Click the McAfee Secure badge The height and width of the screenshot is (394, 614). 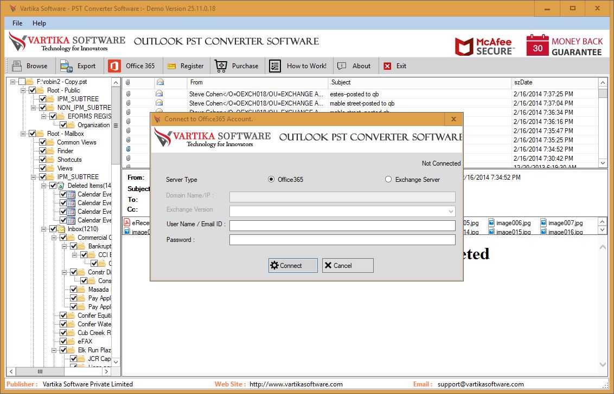[x=484, y=45]
